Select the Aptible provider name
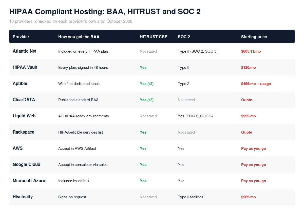 pyautogui.click(x=20, y=83)
